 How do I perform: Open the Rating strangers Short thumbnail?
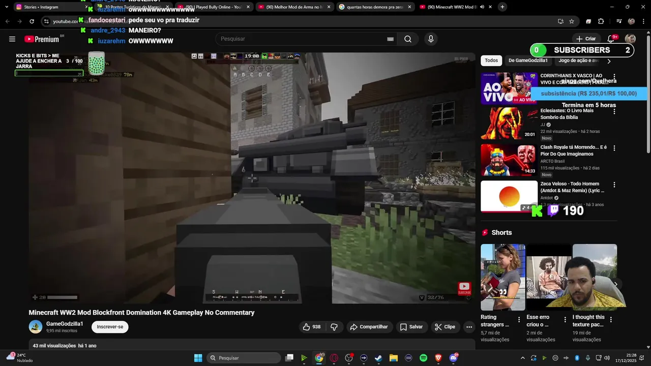pyautogui.click(x=503, y=277)
